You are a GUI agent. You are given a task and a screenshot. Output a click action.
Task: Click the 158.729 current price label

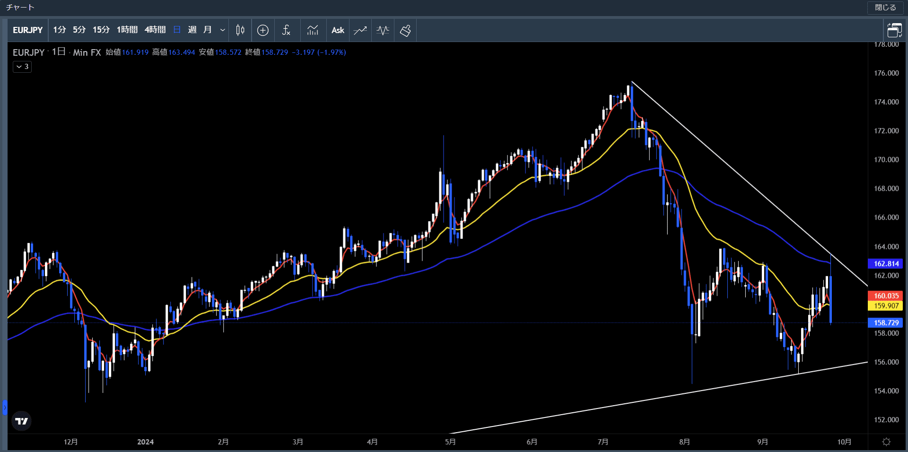pyautogui.click(x=886, y=323)
